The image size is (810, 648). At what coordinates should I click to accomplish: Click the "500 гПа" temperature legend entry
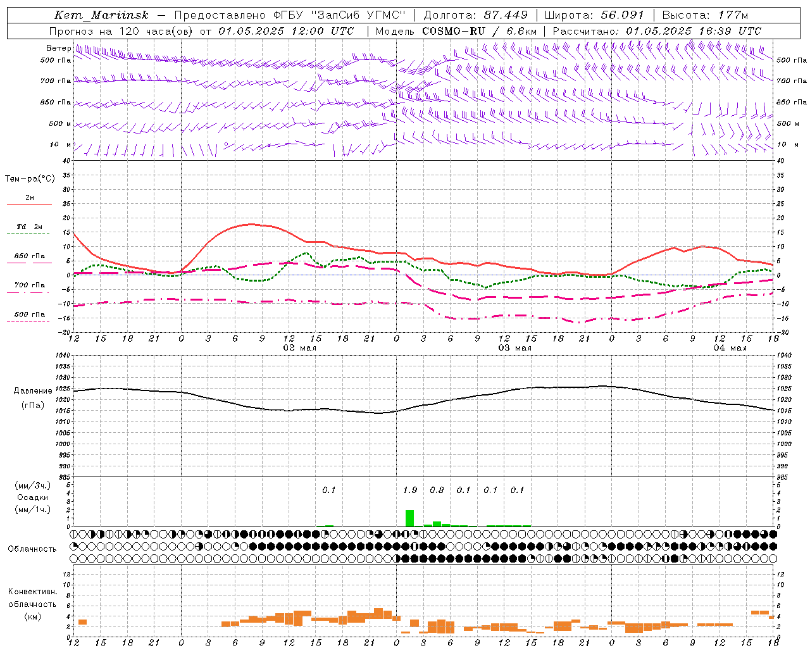click(x=29, y=315)
